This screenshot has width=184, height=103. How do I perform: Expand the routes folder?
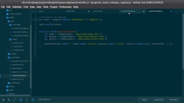pyautogui.click(x=10, y=86)
